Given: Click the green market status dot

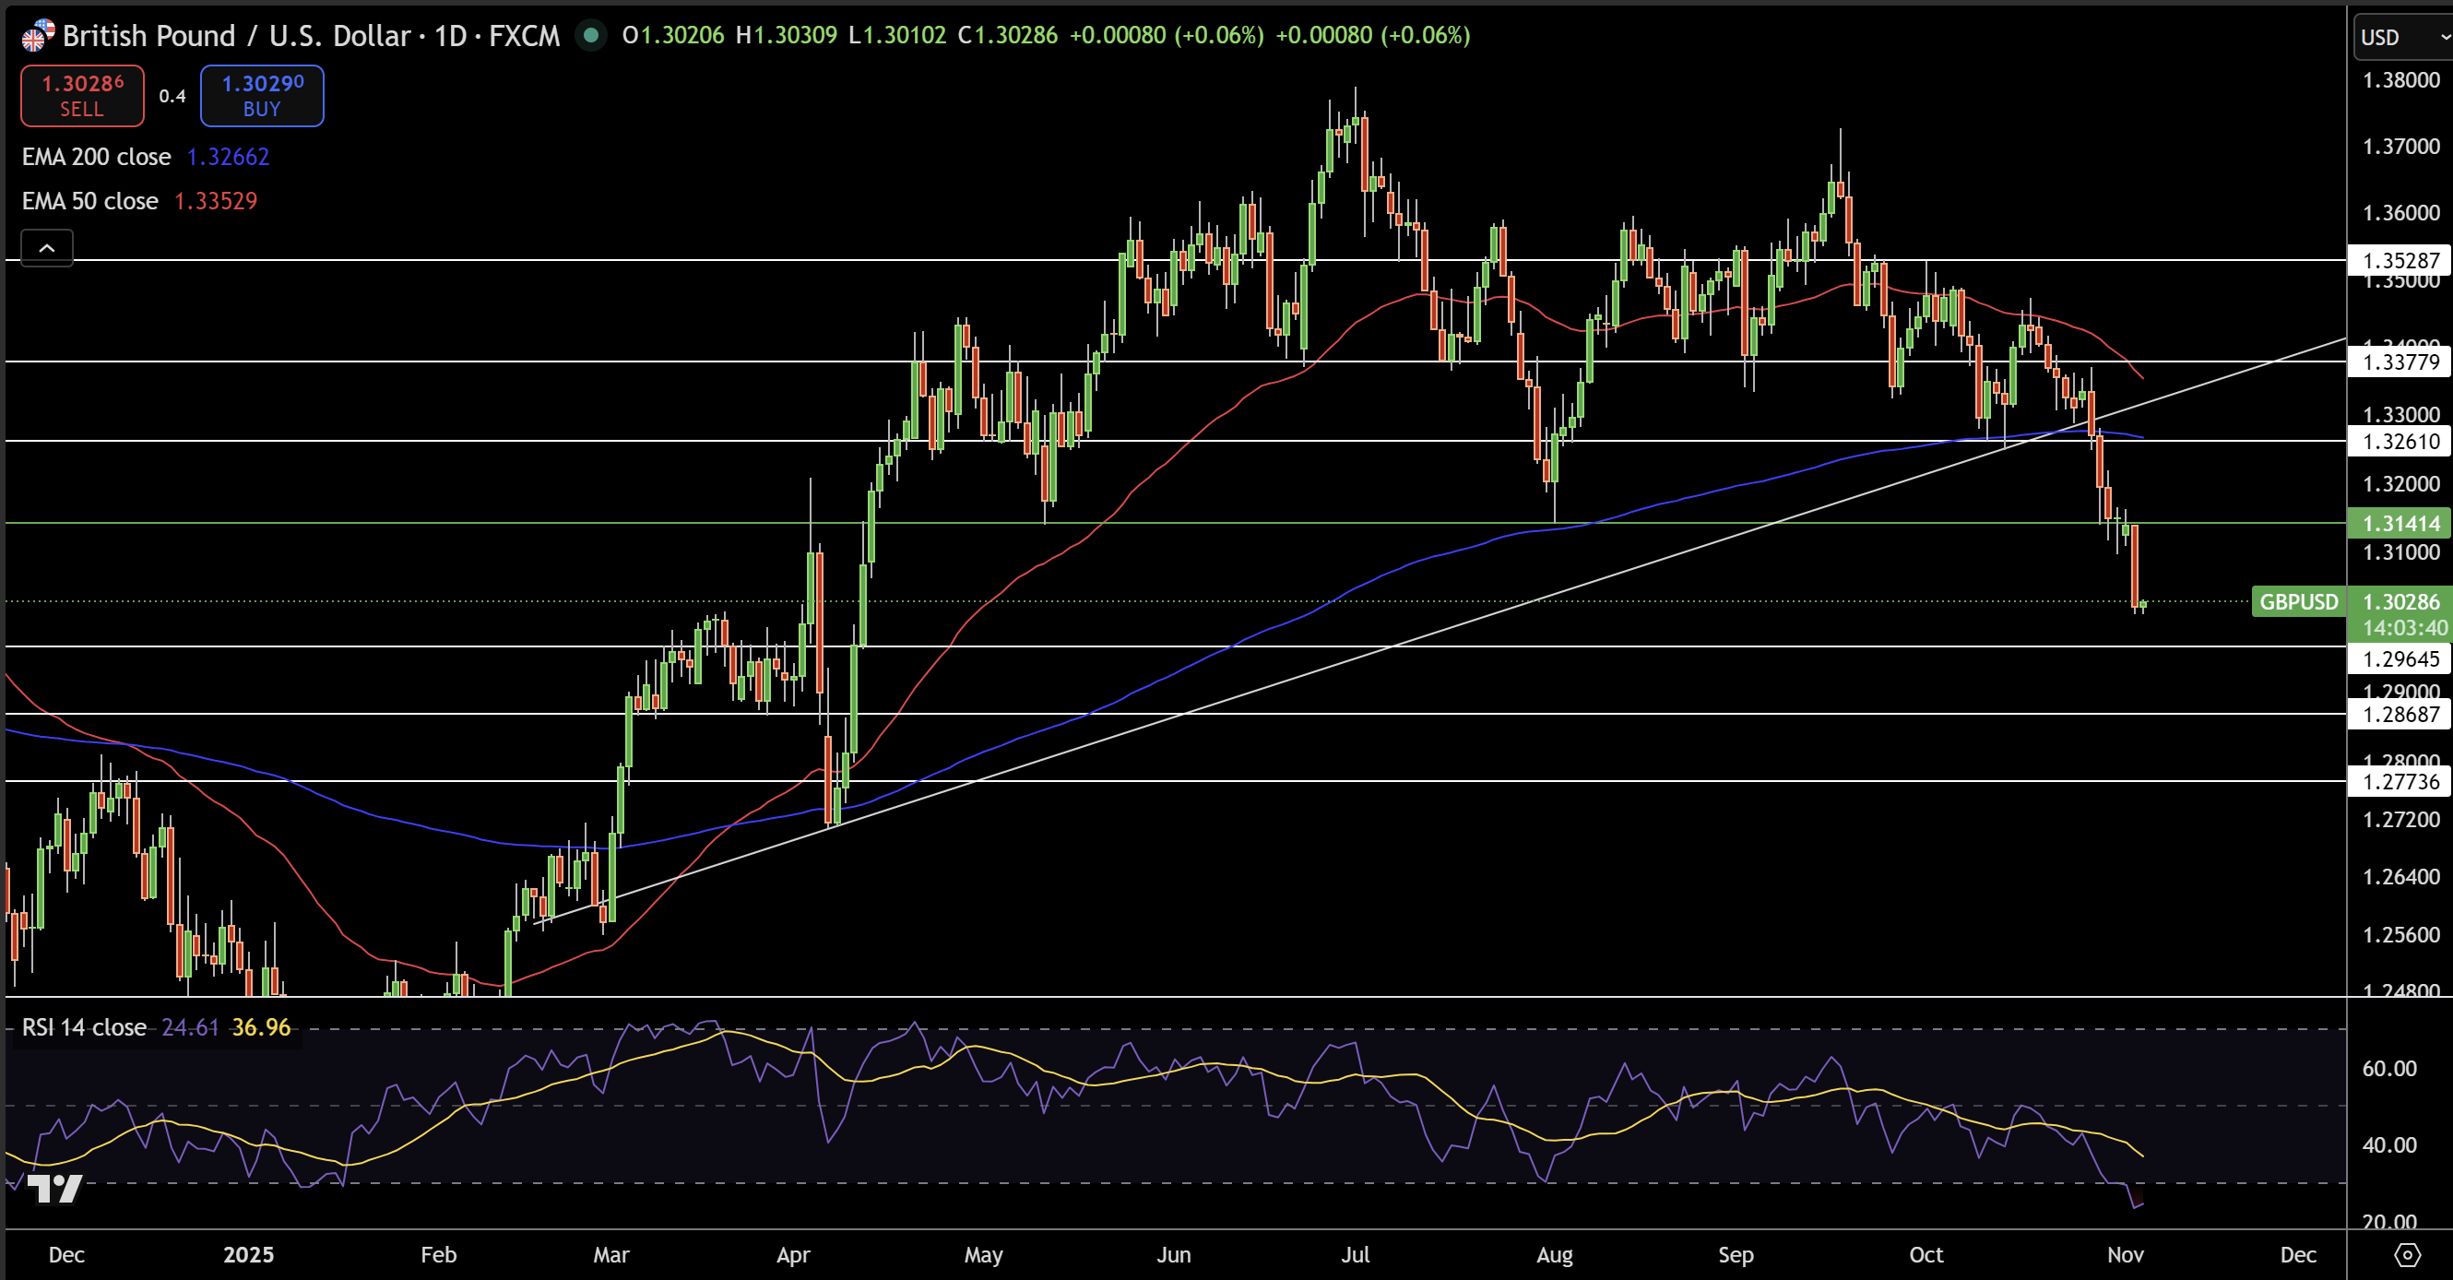Looking at the screenshot, I should click(x=592, y=35).
